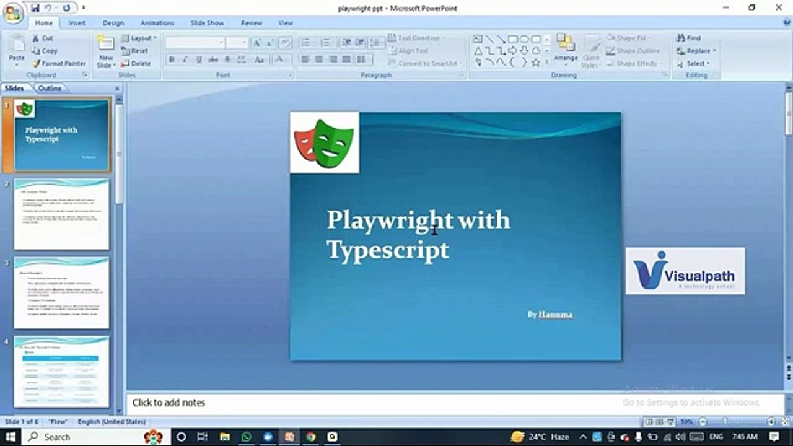
Task: Expand the shapes gallery More arrow
Action: click(x=546, y=63)
